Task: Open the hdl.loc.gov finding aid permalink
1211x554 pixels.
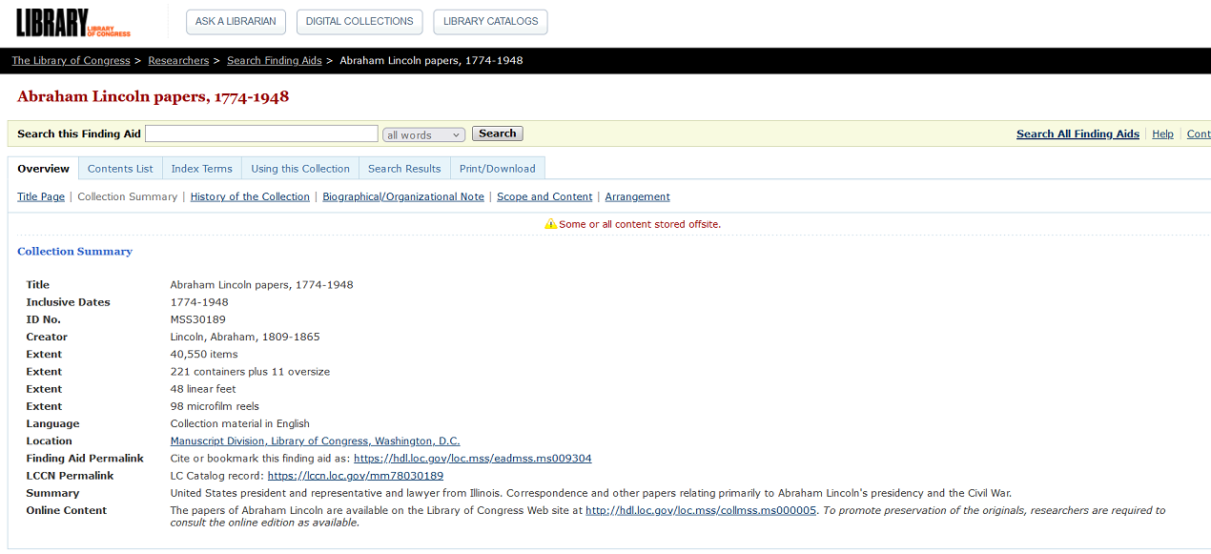Action: [472, 459]
